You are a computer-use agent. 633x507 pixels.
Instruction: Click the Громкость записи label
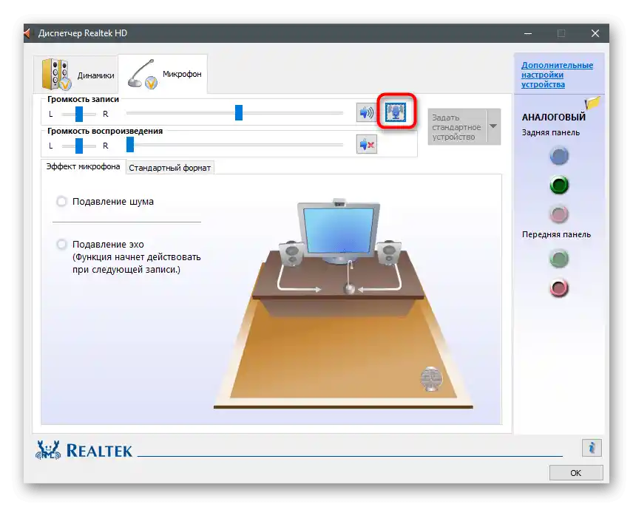point(83,99)
